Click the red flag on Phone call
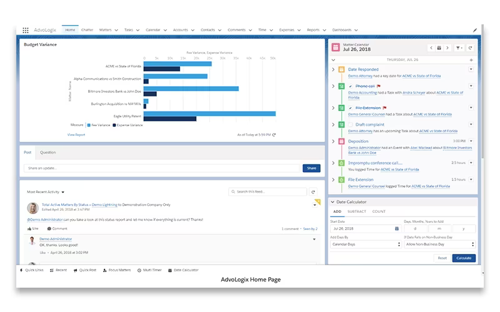The width and height of the screenshot is (500, 312). pos(379,86)
